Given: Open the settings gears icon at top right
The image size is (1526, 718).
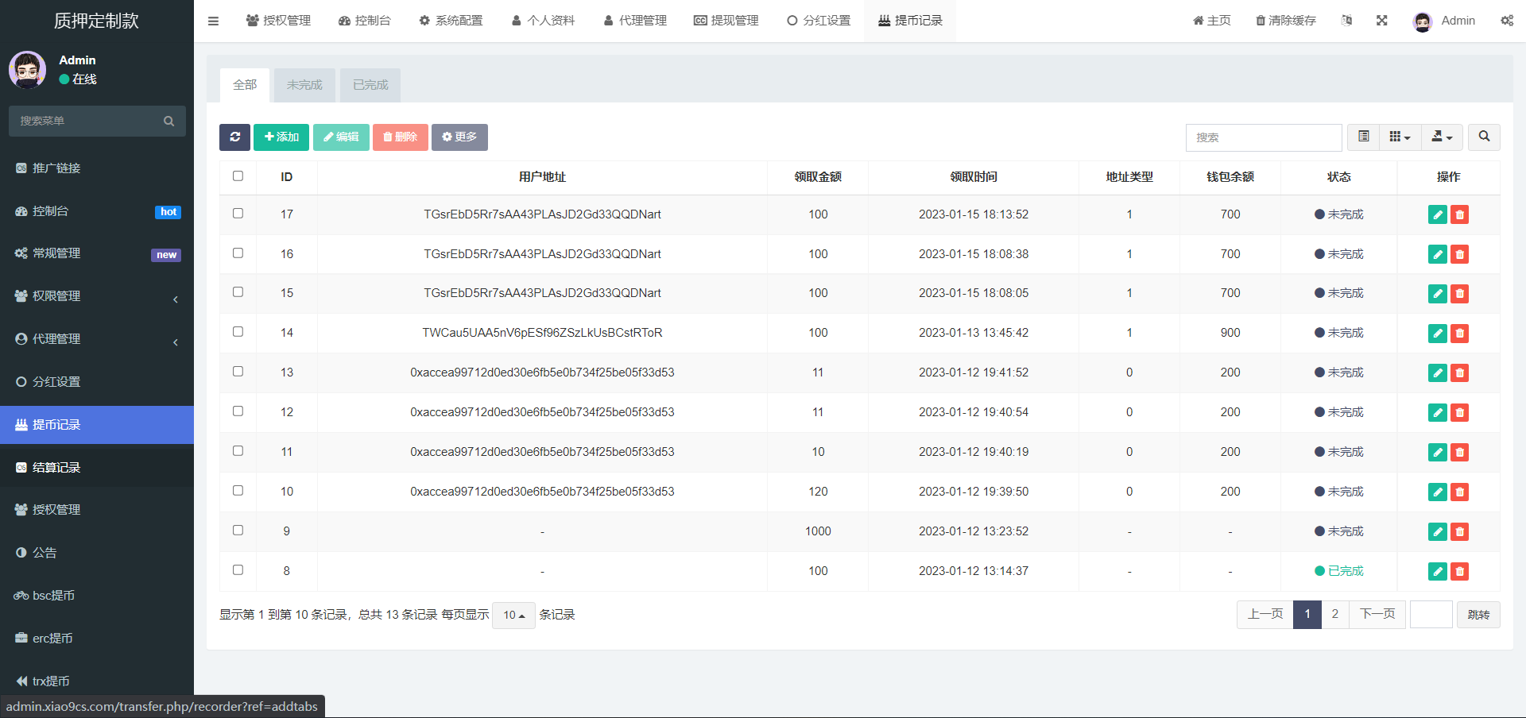Looking at the screenshot, I should [1507, 21].
